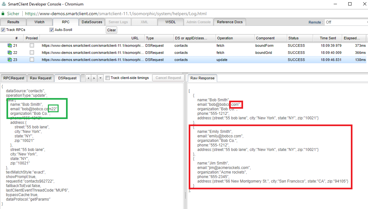Click 'textMatchStyle:"exact"' line in DSRequest
368x209 pixels.
[x=26, y=172]
